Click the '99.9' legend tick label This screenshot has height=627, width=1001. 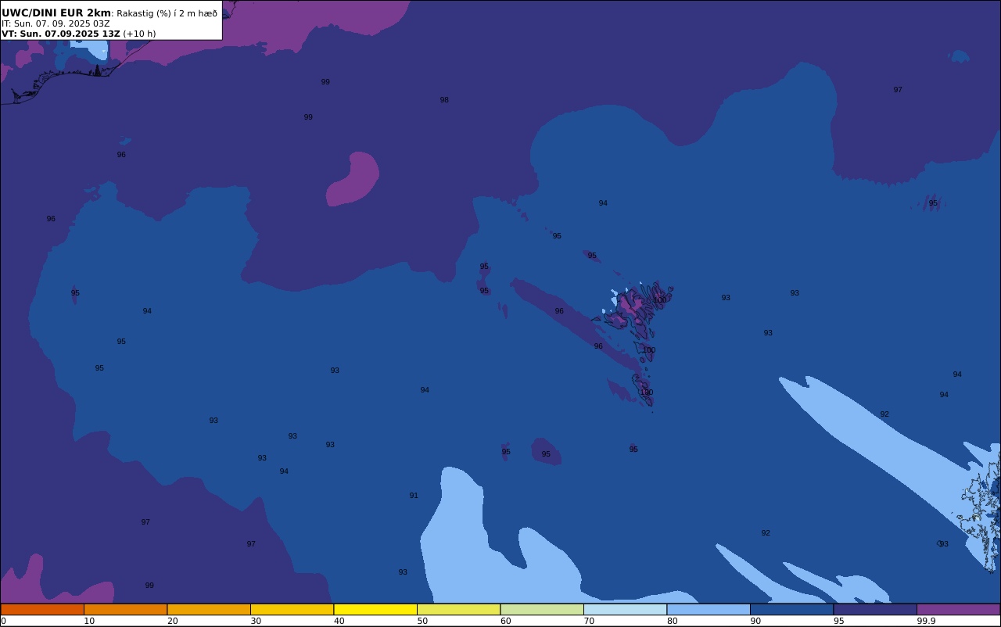[927, 621]
